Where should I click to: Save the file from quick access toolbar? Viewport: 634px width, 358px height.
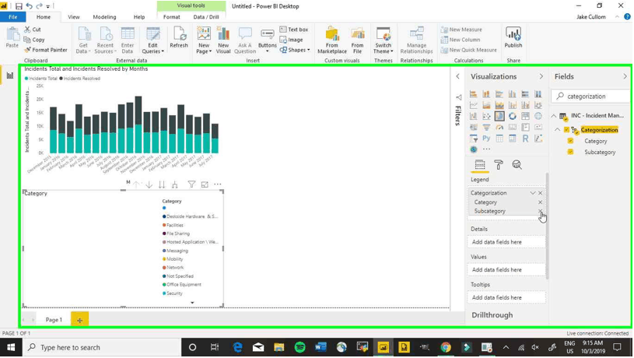click(x=19, y=6)
